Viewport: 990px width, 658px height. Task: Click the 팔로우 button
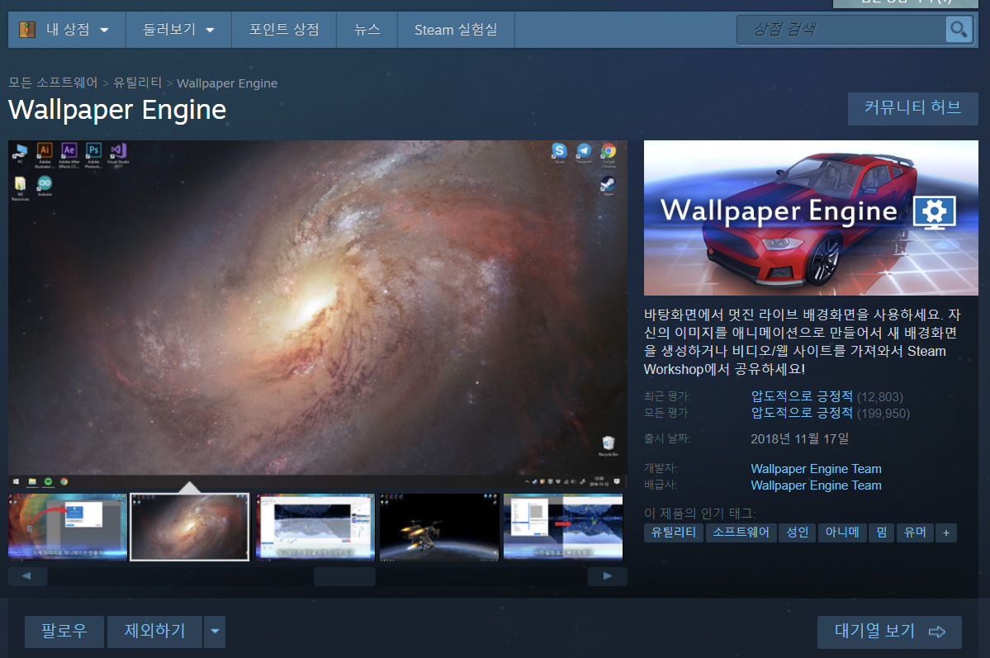64,632
